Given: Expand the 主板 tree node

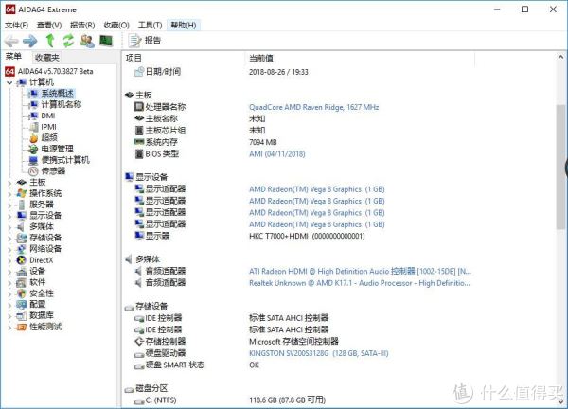Looking at the screenshot, I should tap(9, 183).
